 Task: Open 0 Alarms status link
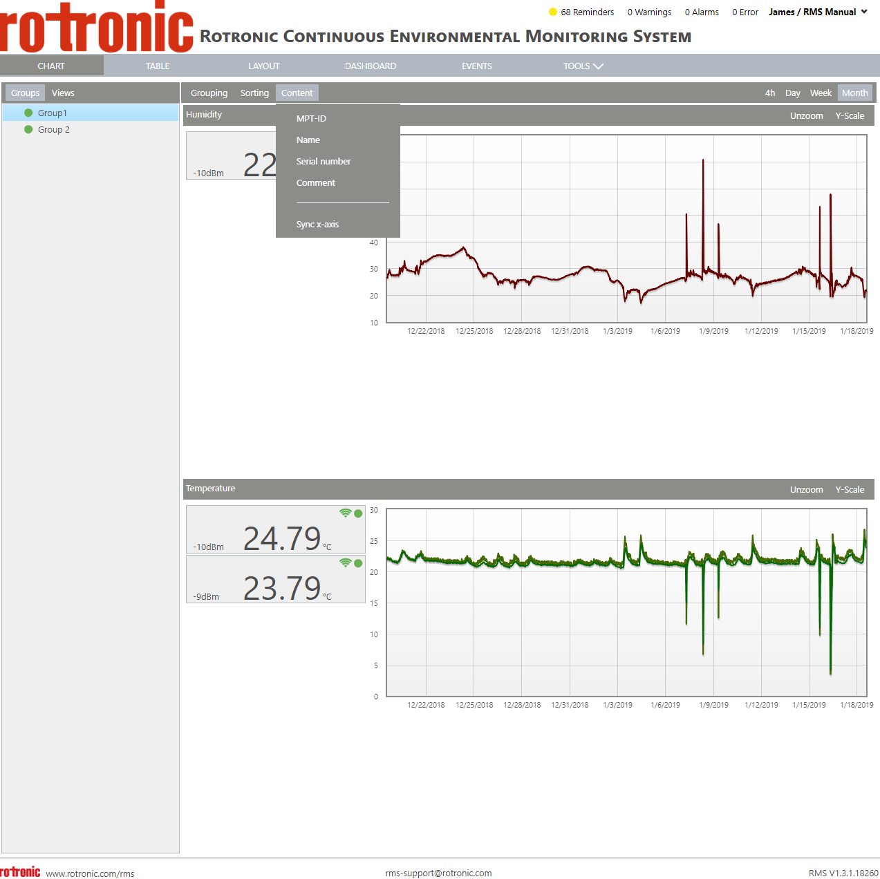click(x=702, y=12)
